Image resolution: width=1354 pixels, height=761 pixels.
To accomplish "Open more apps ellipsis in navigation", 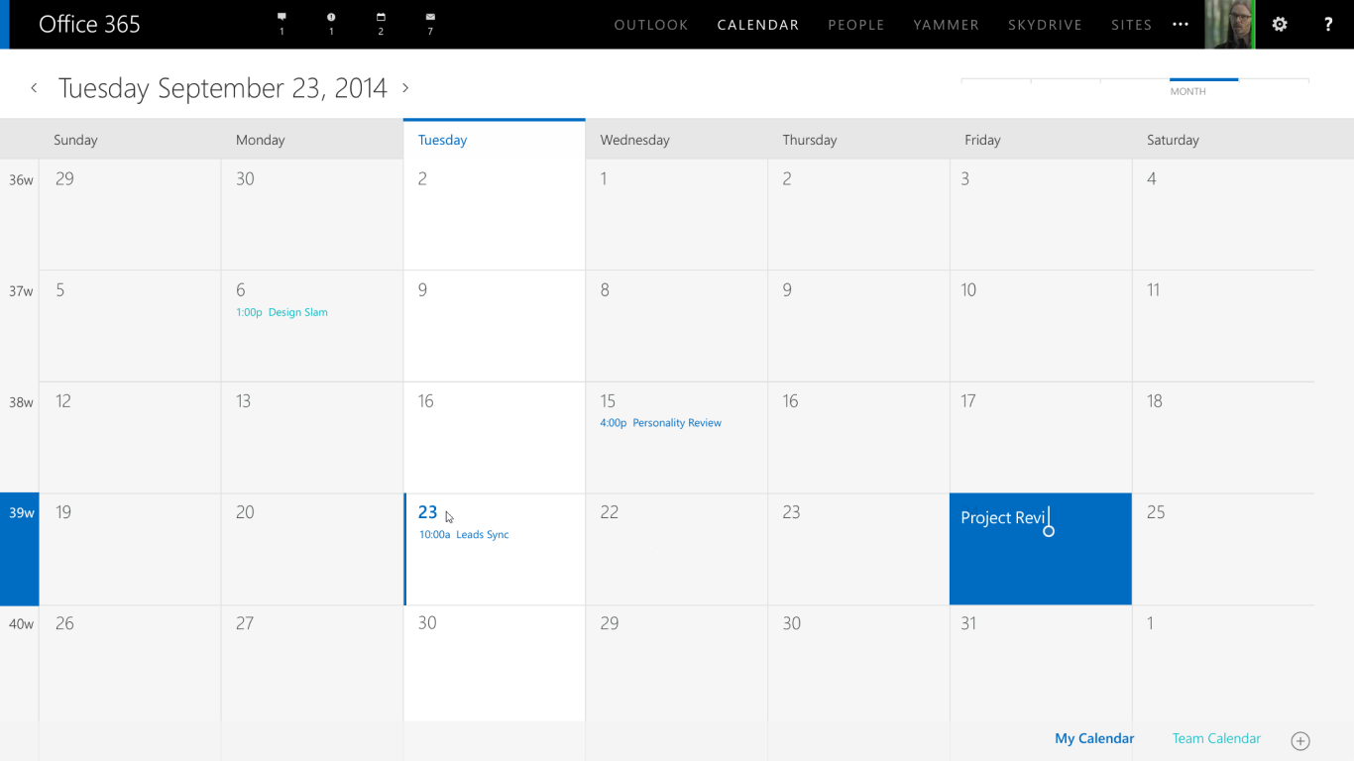I will tap(1181, 25).
